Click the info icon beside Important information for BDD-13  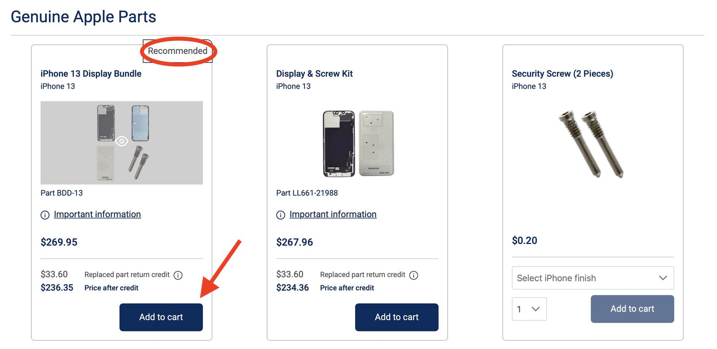pos(45,215)
